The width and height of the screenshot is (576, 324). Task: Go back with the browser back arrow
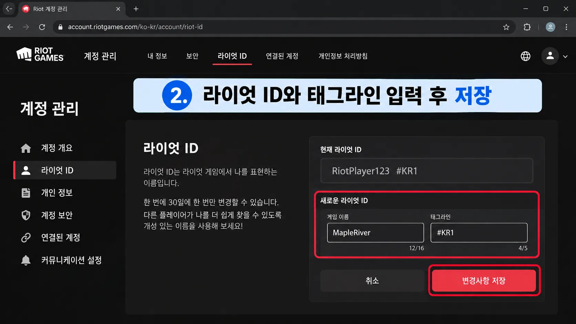[10, 27]
